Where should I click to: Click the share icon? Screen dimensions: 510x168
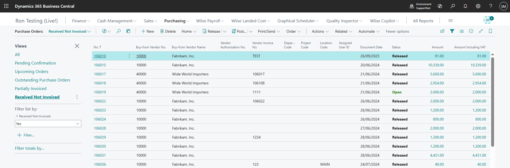pyautogui.click(x=442, y=31)
